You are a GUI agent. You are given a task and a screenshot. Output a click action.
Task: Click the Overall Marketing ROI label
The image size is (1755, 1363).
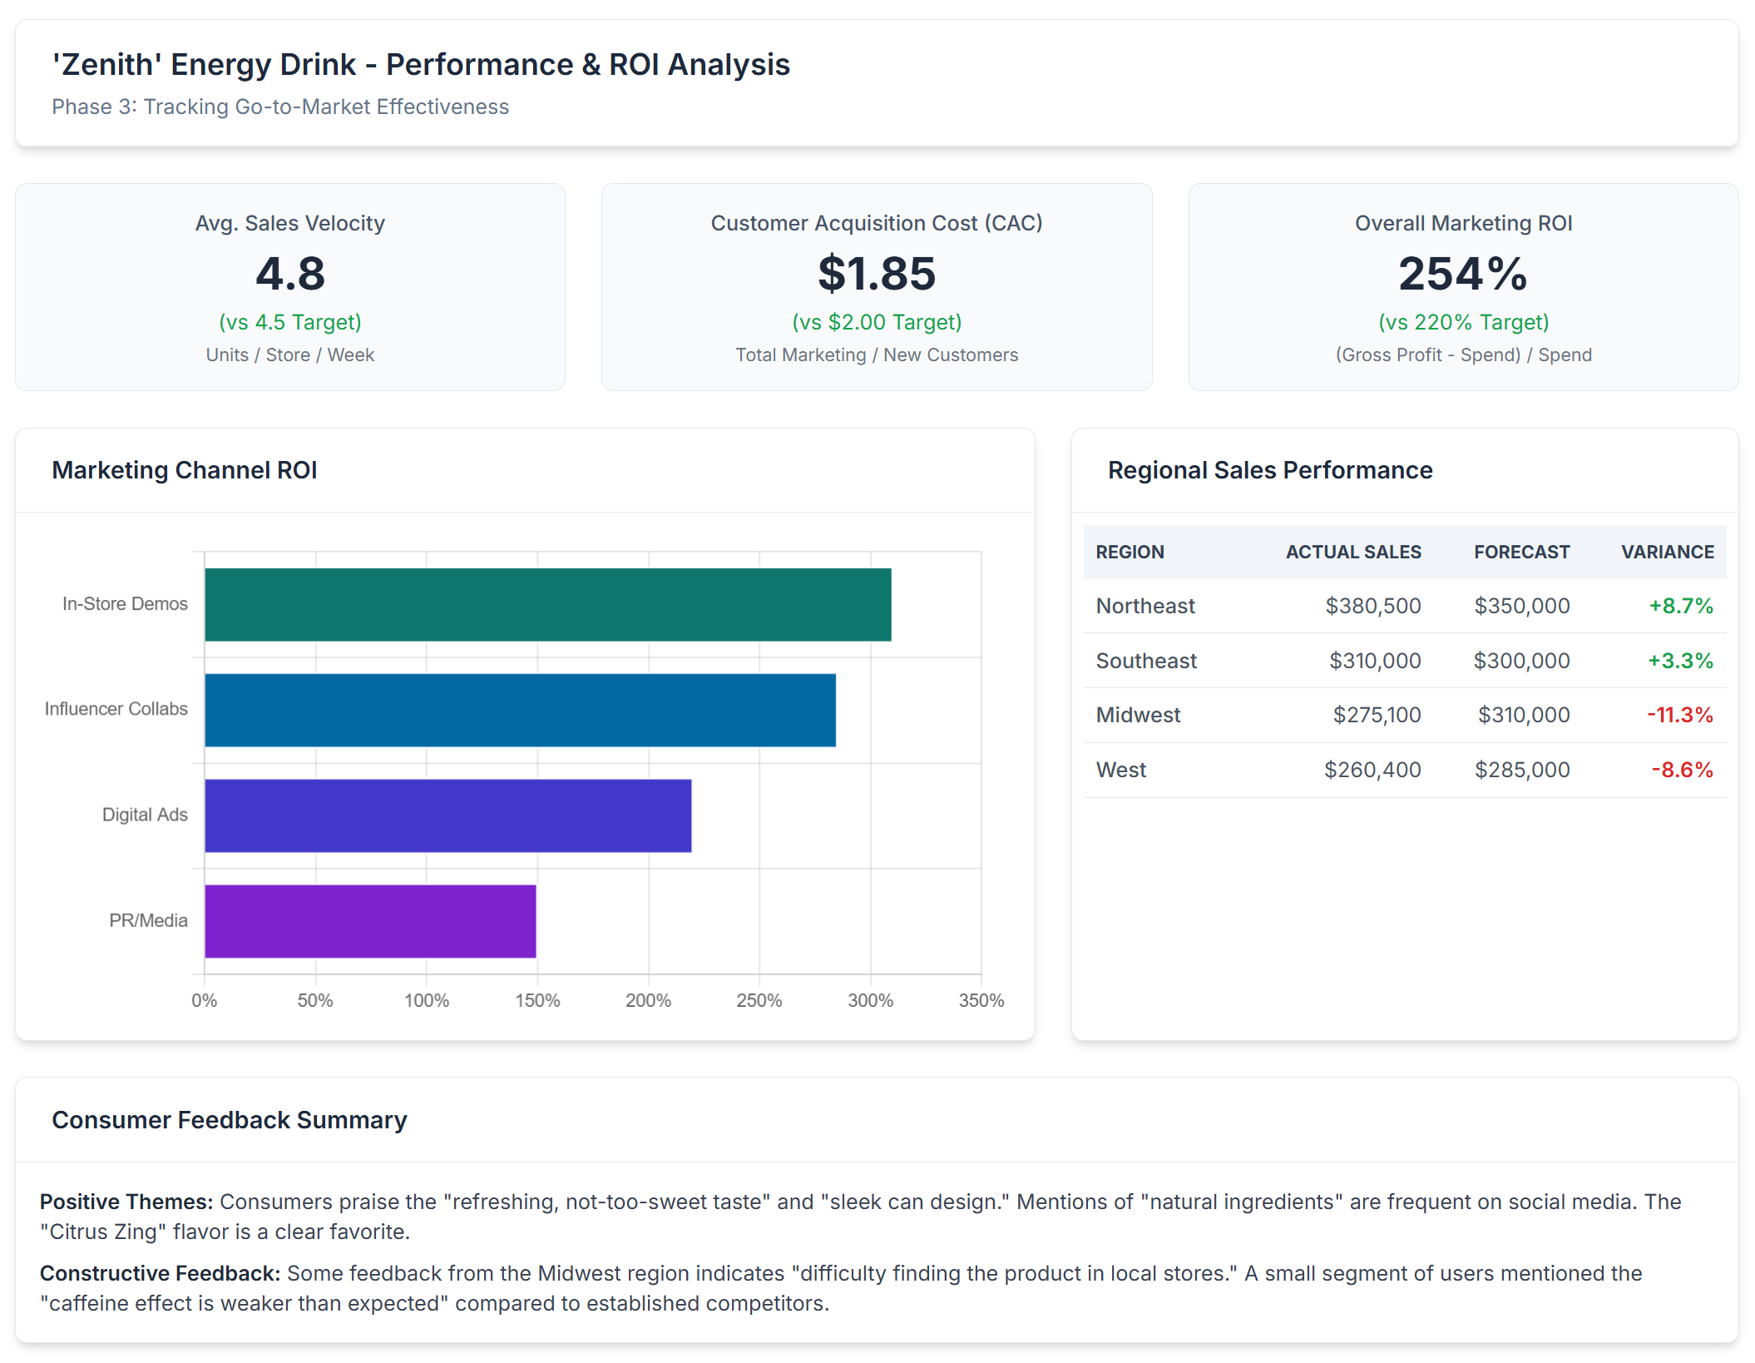pyautogui.click(x=1463, y=223)
